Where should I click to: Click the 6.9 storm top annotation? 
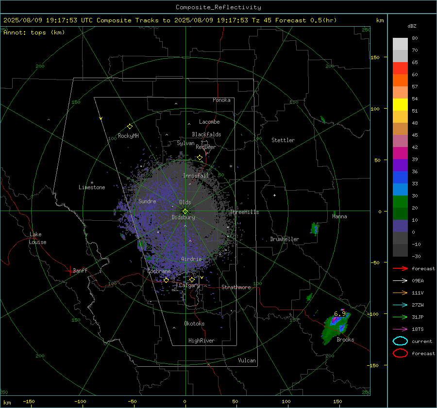point(340,313)
